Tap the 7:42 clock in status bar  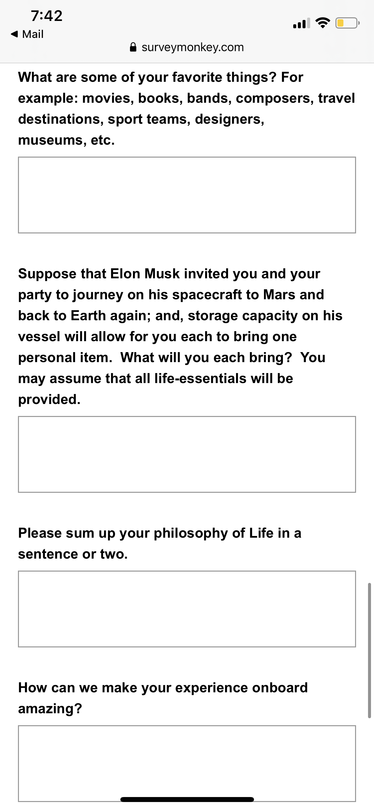click(x=47, y=16)
